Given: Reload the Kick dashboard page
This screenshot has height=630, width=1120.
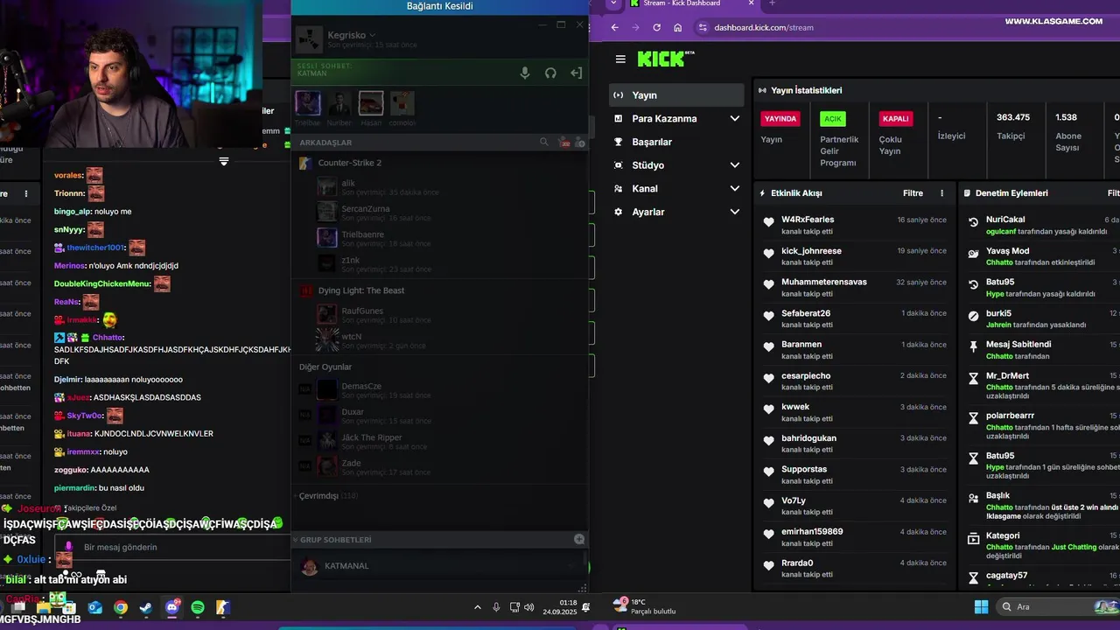Looking at the screenshot, I should click(656, 27).
